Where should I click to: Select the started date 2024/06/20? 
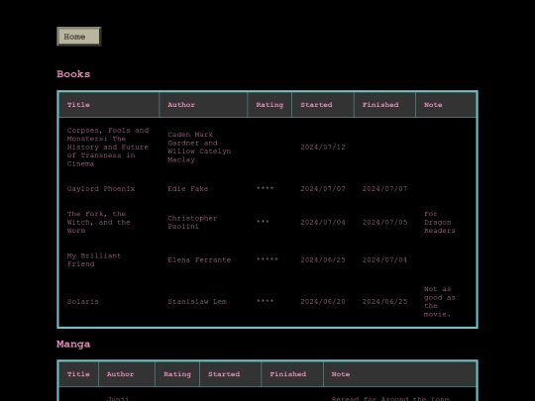[323, 301]
